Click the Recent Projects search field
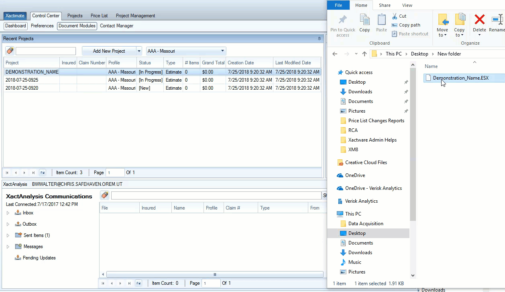Image resolution: width=505 pixels, height=292 pixels. point(46,51)
